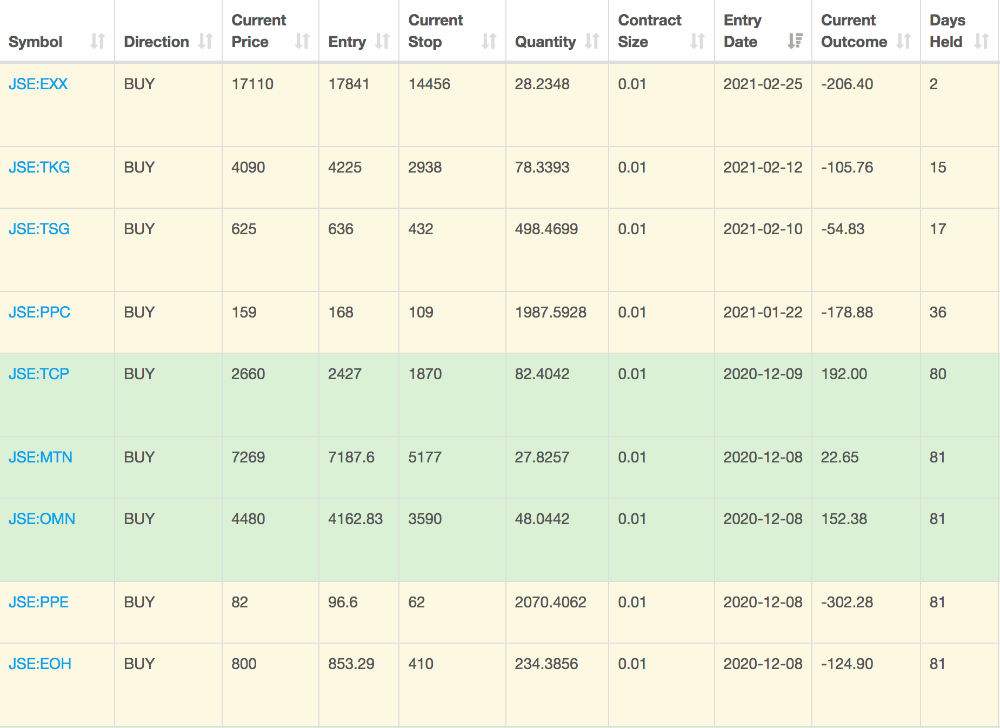
Task: Follow the JSE:TSG link
Action: [x=39, y=229]
